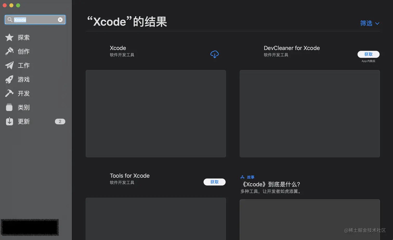Open the Tools for Xcode screenshot preview
393x240 pixels.
pyautogui.click(x=156, y=219)
